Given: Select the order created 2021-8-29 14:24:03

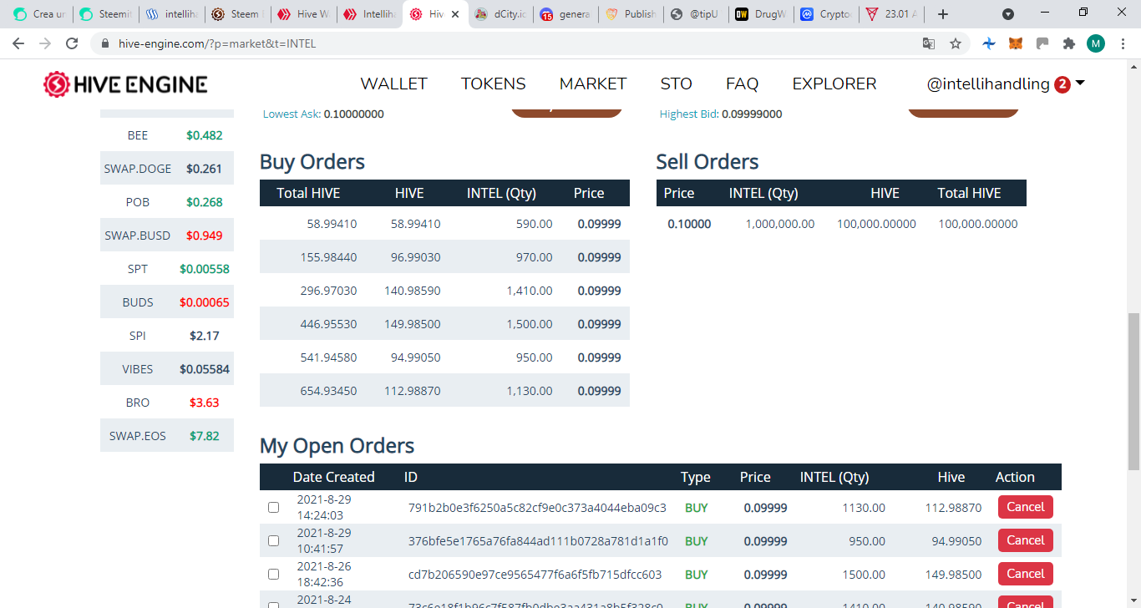Looking at the screenshot, I should [273, 507].
